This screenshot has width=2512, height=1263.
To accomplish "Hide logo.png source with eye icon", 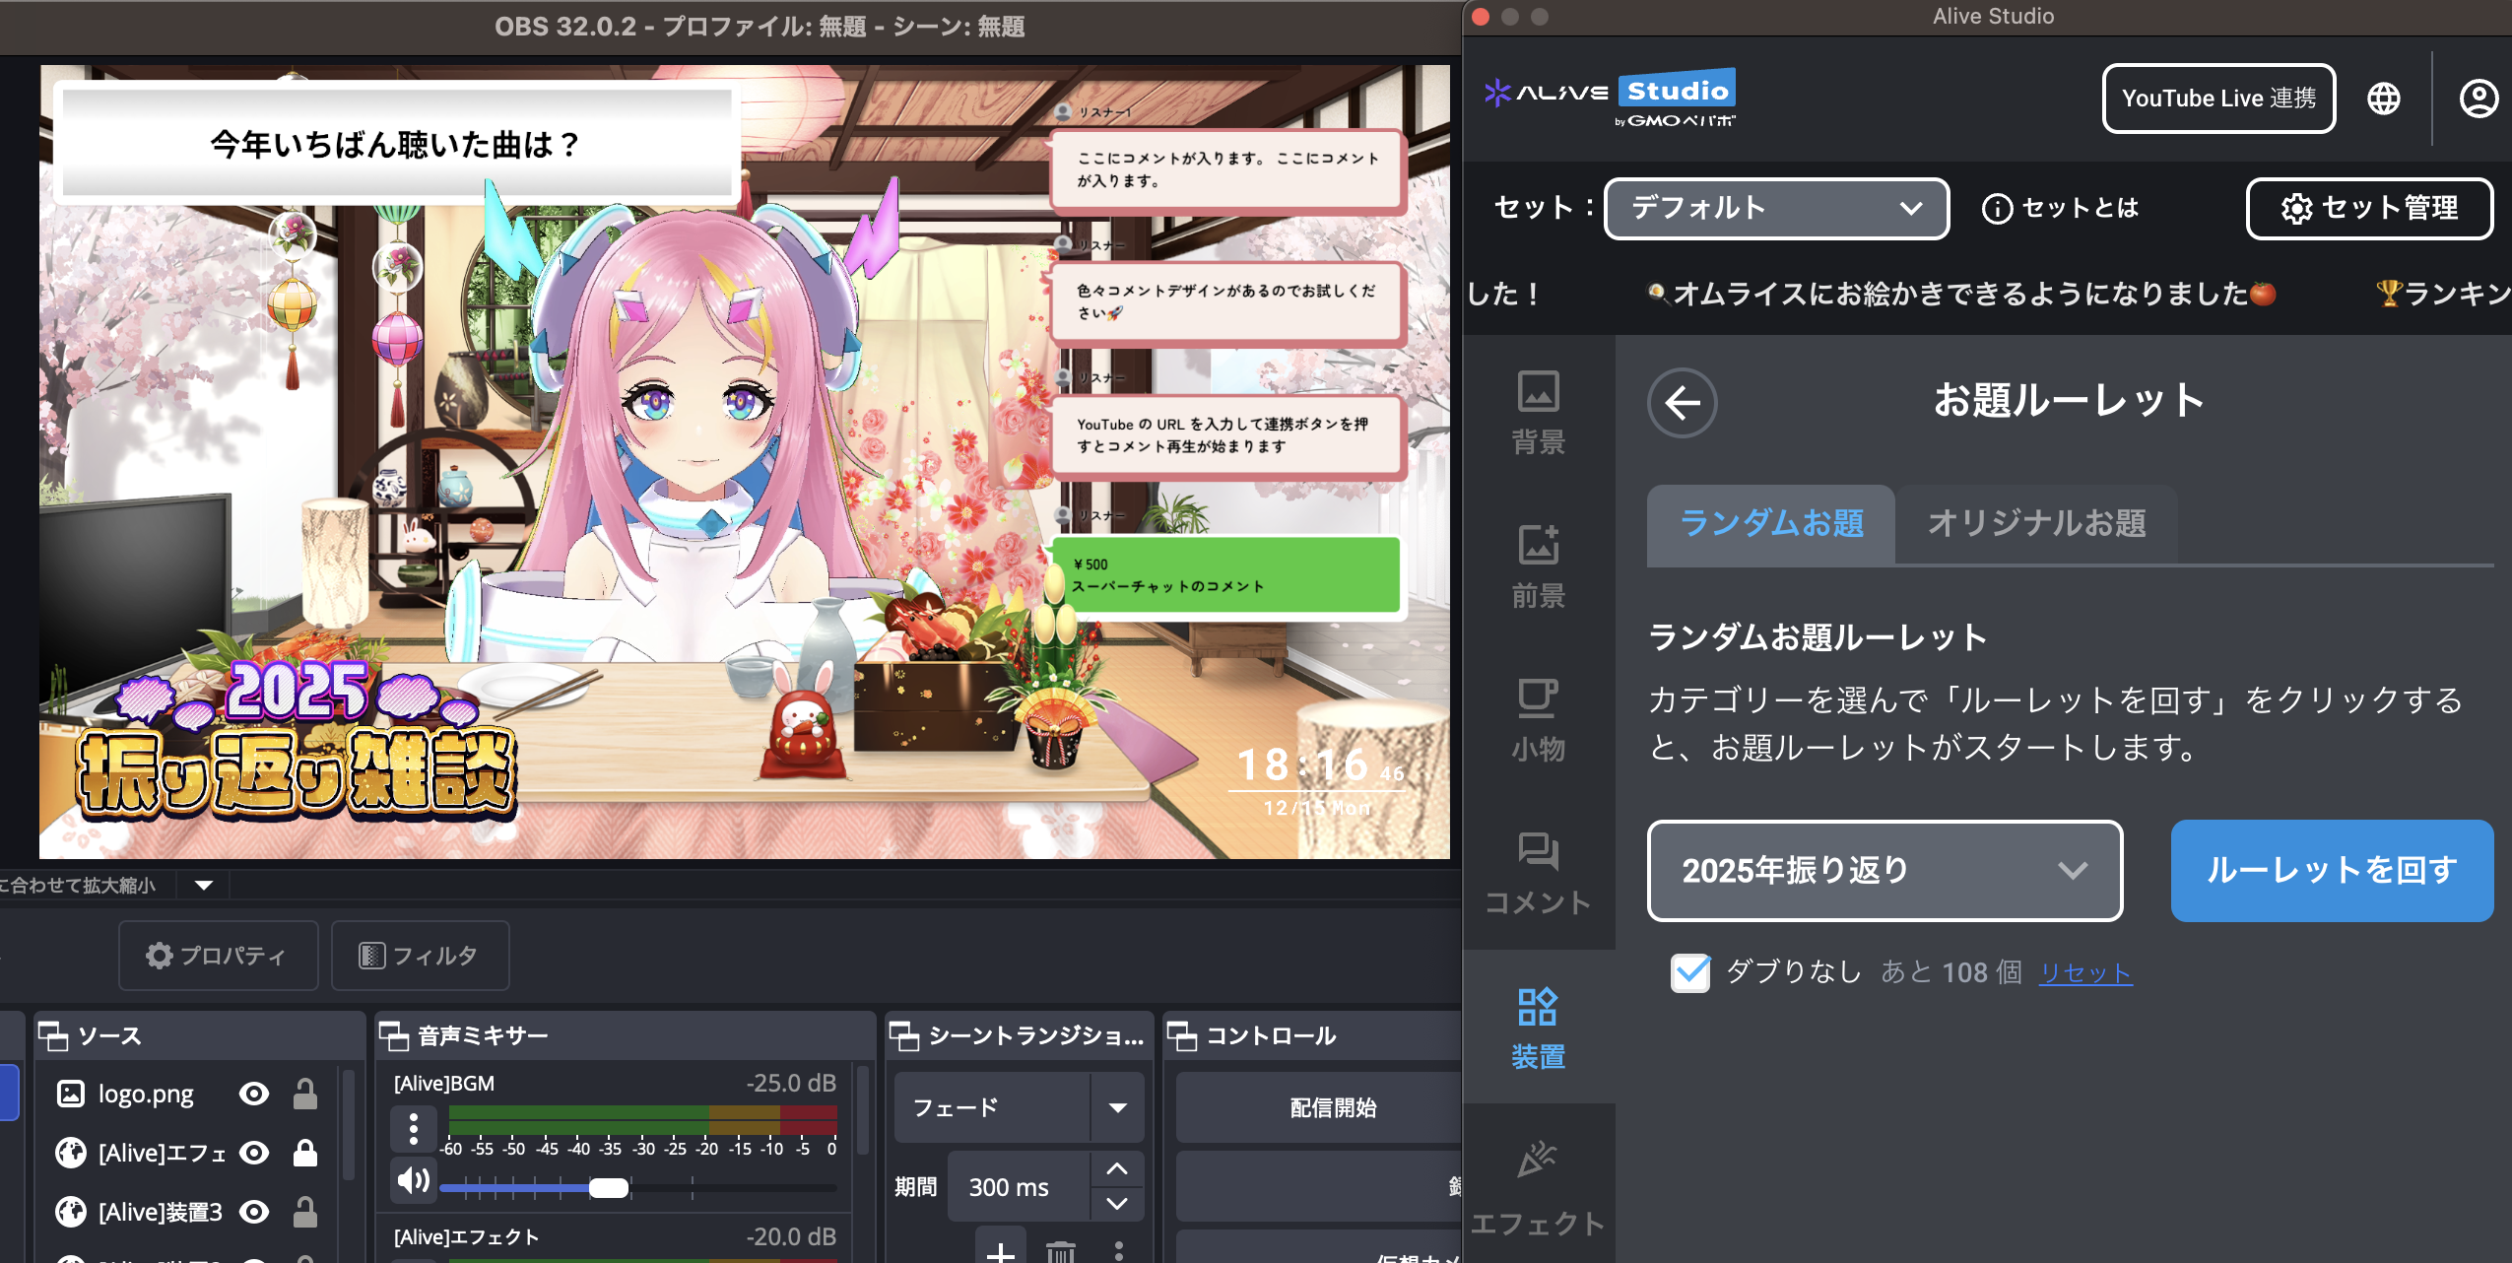I will coord(254,1094).
